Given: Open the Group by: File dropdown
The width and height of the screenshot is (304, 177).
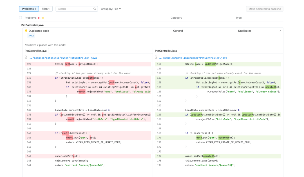Looking at the screenshot, I should pyautogui.click(x=111, y=9).
